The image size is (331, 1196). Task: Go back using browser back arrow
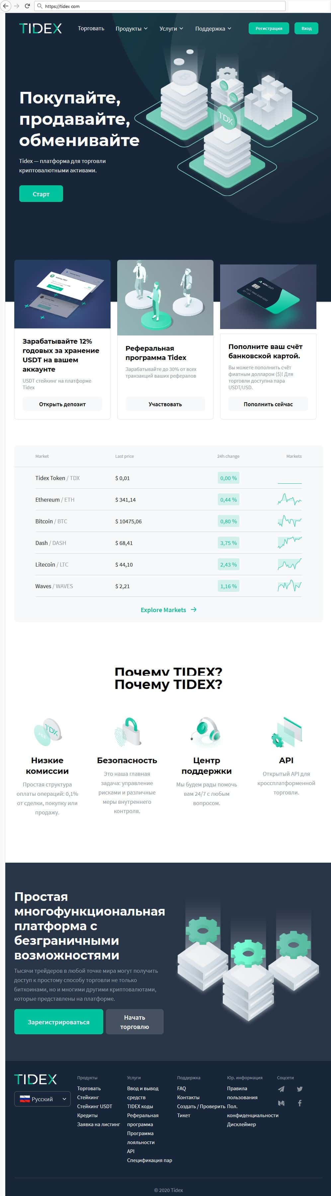tap(6, 6)
